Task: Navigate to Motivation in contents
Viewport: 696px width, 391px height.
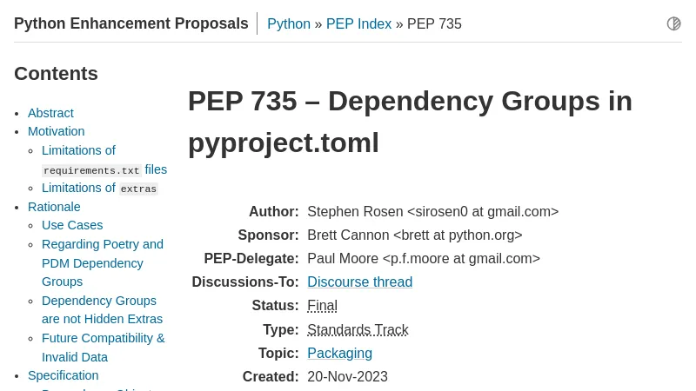Action: coord(56,131)
